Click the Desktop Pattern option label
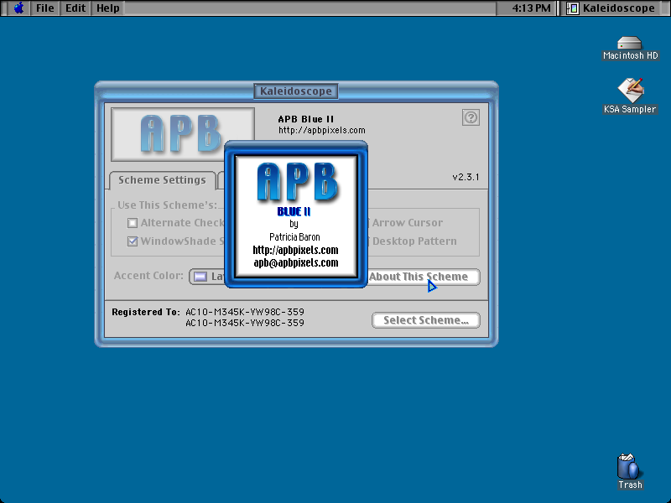The height and width of the screenshot is (503, 671). 414,241
